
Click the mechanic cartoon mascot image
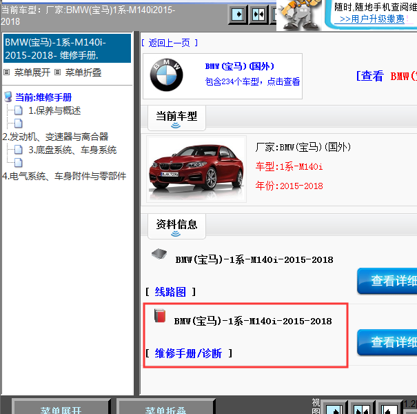(300, 14)
